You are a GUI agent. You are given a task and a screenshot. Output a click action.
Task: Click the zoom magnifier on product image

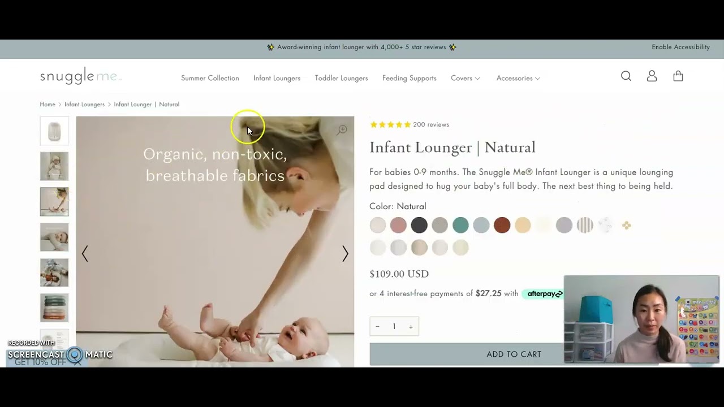click(x=342, y=130)
